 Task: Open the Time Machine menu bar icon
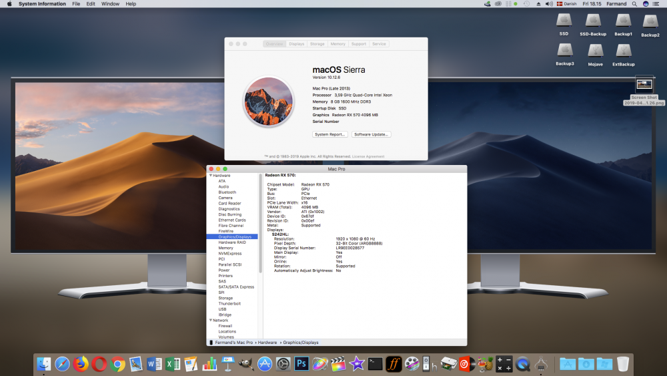527,4
